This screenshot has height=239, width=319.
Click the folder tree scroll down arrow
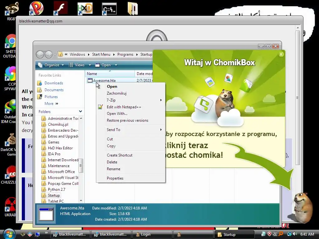(x=81, y=201)
